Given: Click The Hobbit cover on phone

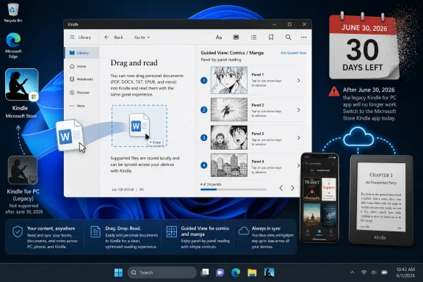Looking at the screenshot, I should [312, 189].
